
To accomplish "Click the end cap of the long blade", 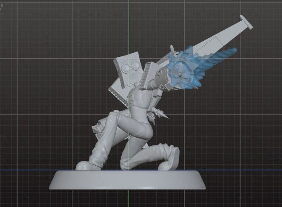I will (x=246, y=22).
